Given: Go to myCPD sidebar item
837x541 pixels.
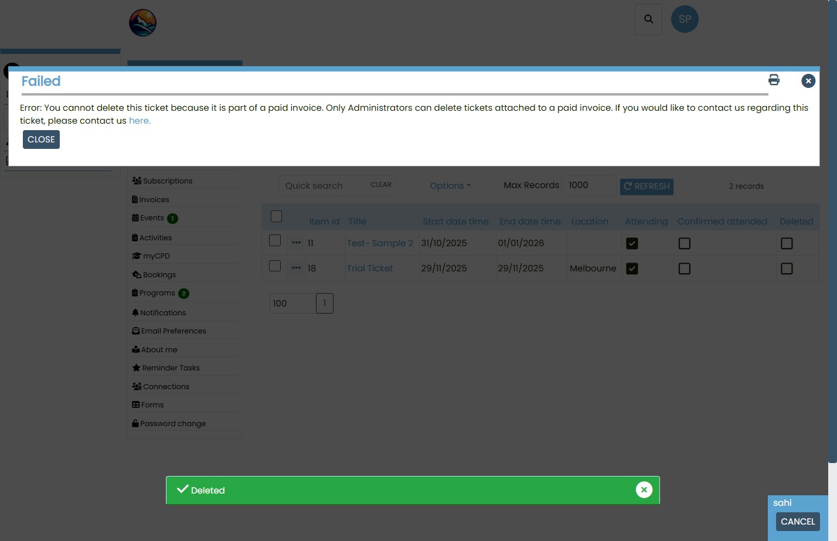Looking at the screenshot, I should click(x=156, y=256).
